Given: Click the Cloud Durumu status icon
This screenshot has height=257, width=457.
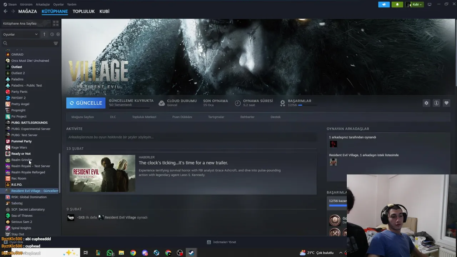Looking at the screenshot, I should (162, 103).
